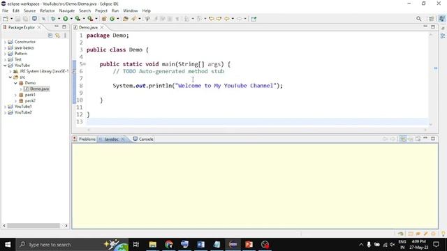This screenshot has width=447, height=251.
Task: Open the Project menu
Action: pyautogui.click(x=101, y=11)
